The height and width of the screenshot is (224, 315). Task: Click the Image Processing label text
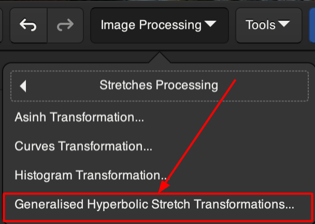151,24
